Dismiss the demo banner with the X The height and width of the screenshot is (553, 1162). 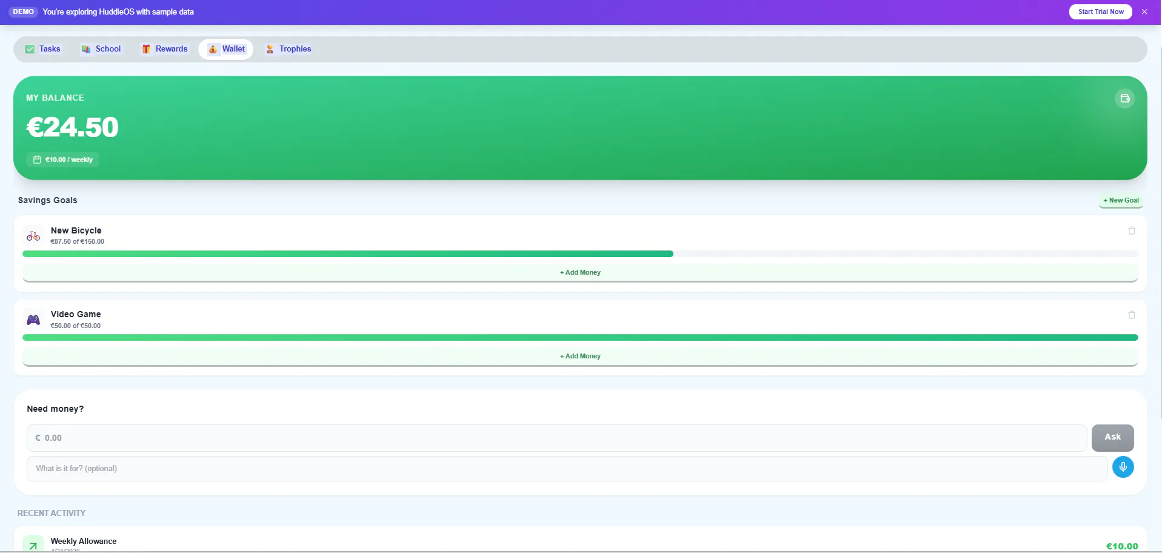1144,12
